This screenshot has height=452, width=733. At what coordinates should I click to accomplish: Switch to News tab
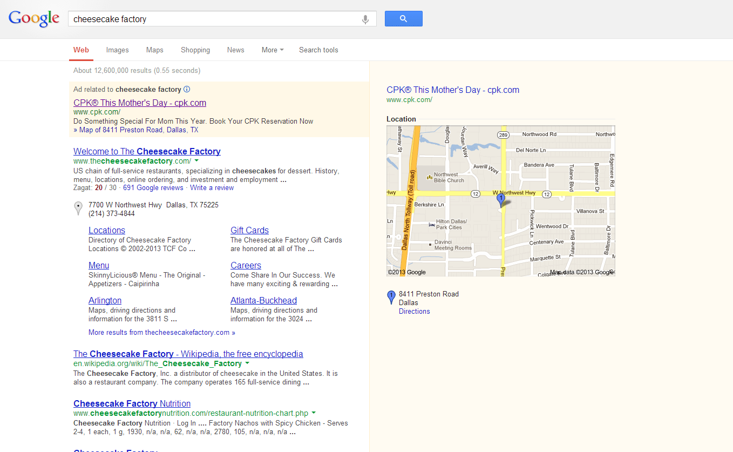pos(235,50)
